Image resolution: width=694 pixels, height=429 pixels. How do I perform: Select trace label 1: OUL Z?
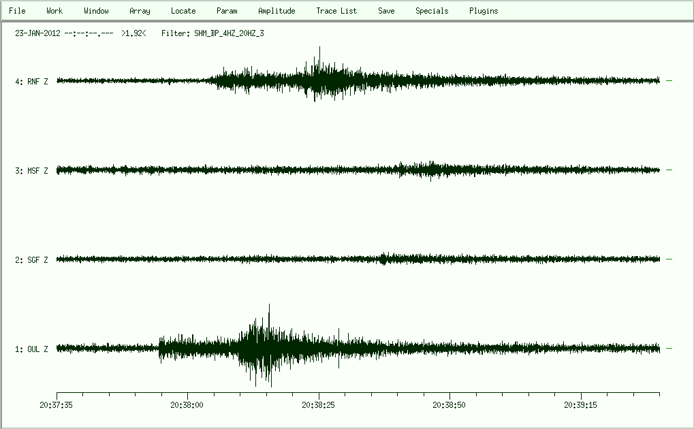click(31, 349)
